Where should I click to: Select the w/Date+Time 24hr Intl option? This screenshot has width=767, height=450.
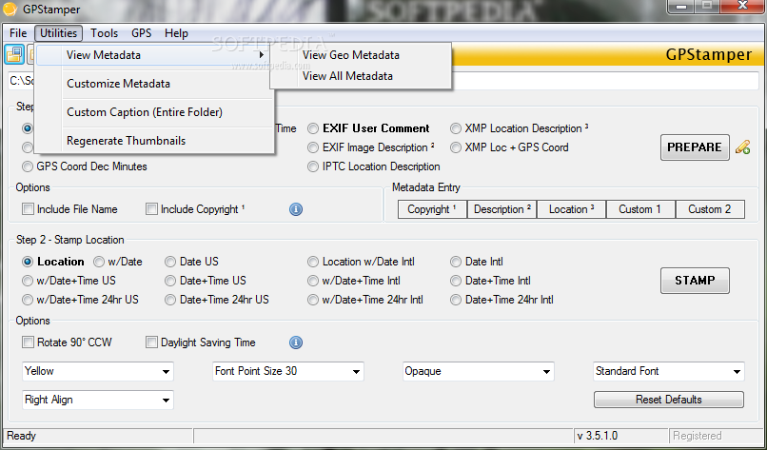365,300
